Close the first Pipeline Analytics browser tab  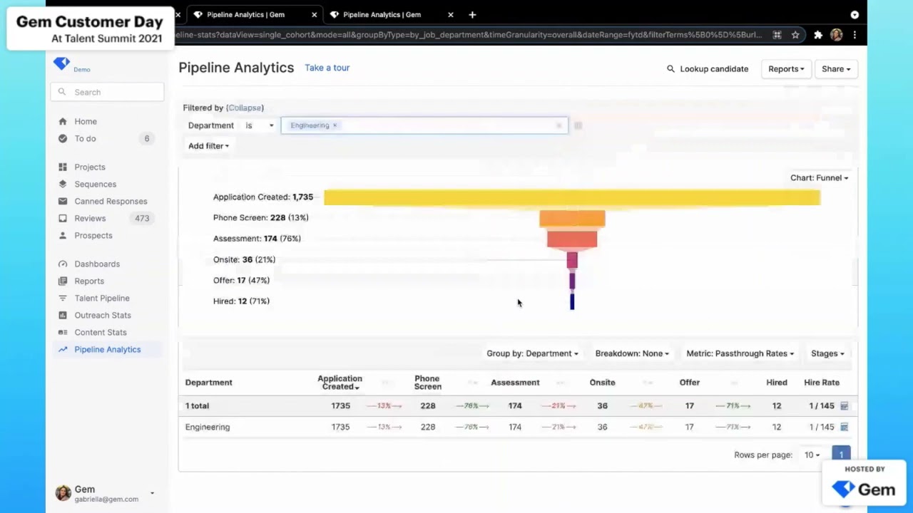pyautogui.click(x=314, y=14)
